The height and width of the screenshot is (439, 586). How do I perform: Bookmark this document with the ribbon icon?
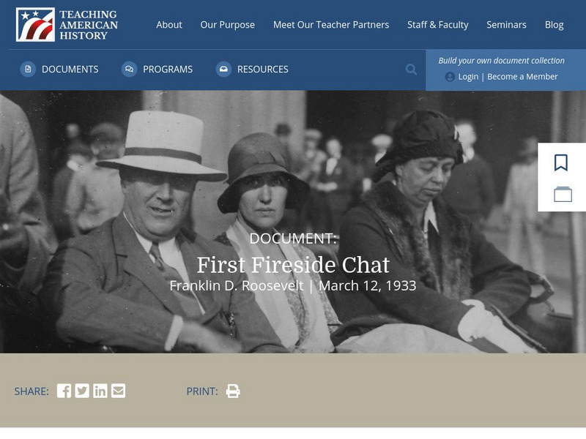(x=560, y=162)
